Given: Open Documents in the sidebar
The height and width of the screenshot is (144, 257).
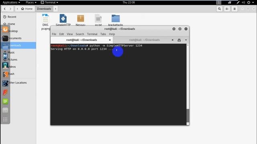Looking at the screenshot, I should coord(15,38).
